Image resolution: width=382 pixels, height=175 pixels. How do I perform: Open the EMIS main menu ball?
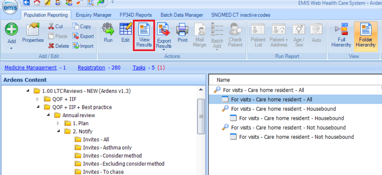[x=10, y=7]
